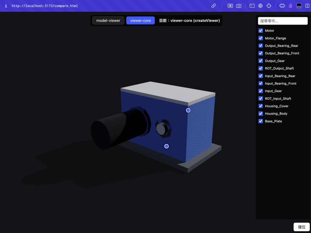Click the 復位 reset button
This screenshot has height=233, width=311.
tap(302, 227)
